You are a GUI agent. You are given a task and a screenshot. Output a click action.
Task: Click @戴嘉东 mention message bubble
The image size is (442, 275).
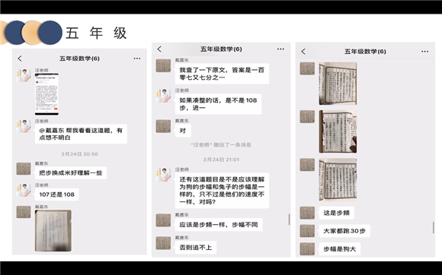[81, 134]
